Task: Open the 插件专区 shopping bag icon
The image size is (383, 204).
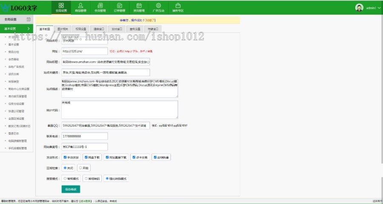Action: coord(178,6)
